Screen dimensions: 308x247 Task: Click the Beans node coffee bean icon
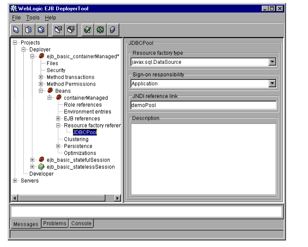point(50,91)
